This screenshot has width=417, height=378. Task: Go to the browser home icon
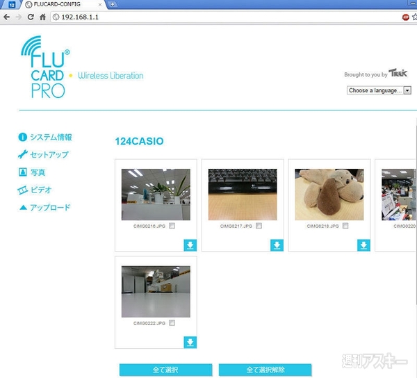(42, 17)
